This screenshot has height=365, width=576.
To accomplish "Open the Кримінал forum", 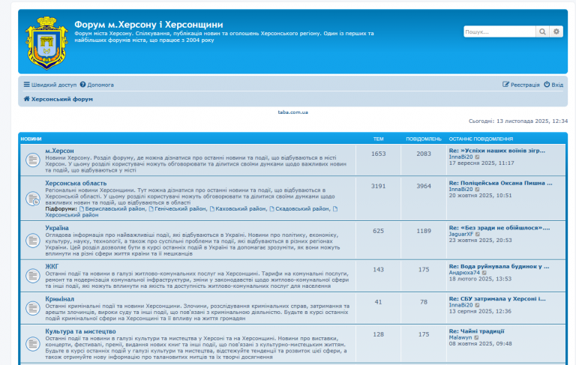I will [x=59, y=299].
